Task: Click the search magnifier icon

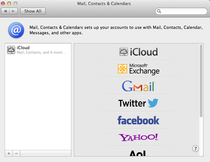Action: point(159,11)
